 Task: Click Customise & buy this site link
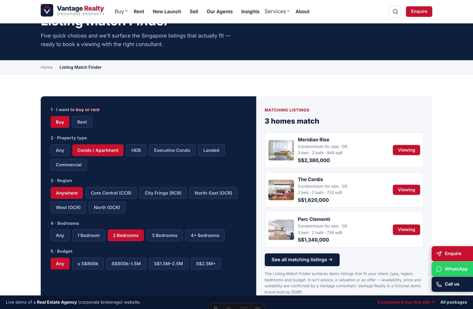click(406, 302)
